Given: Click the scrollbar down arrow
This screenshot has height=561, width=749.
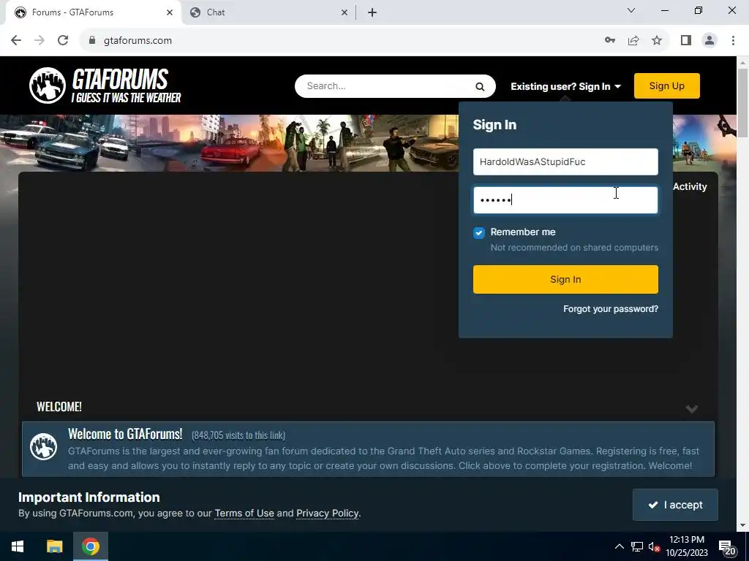Looking at the screenshot, I should pyautogui.click(x=743, y=525).
